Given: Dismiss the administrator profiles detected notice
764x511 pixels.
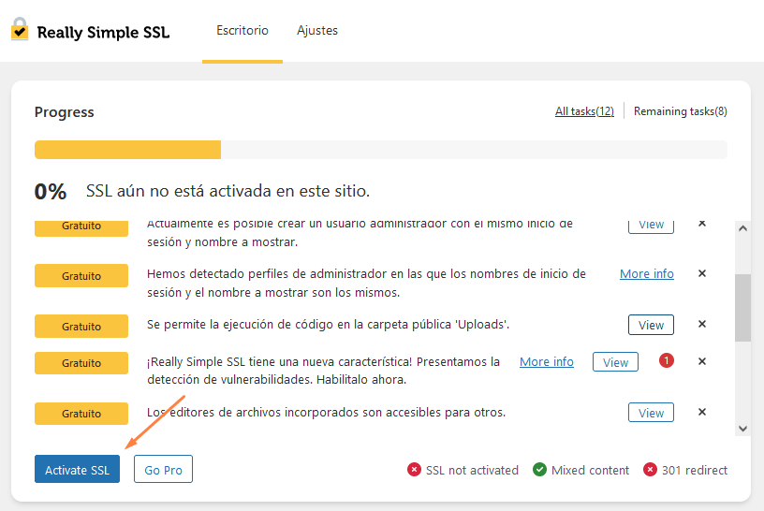Looking at the screenshot, I should click(x=702, y=274).
